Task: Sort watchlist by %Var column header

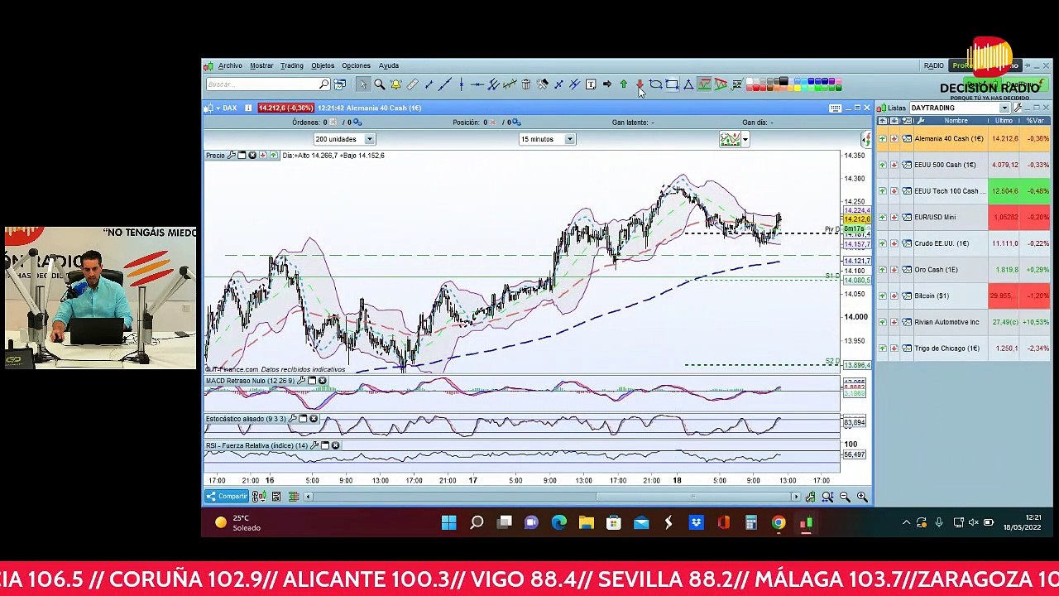Action: click(1035, 121)
